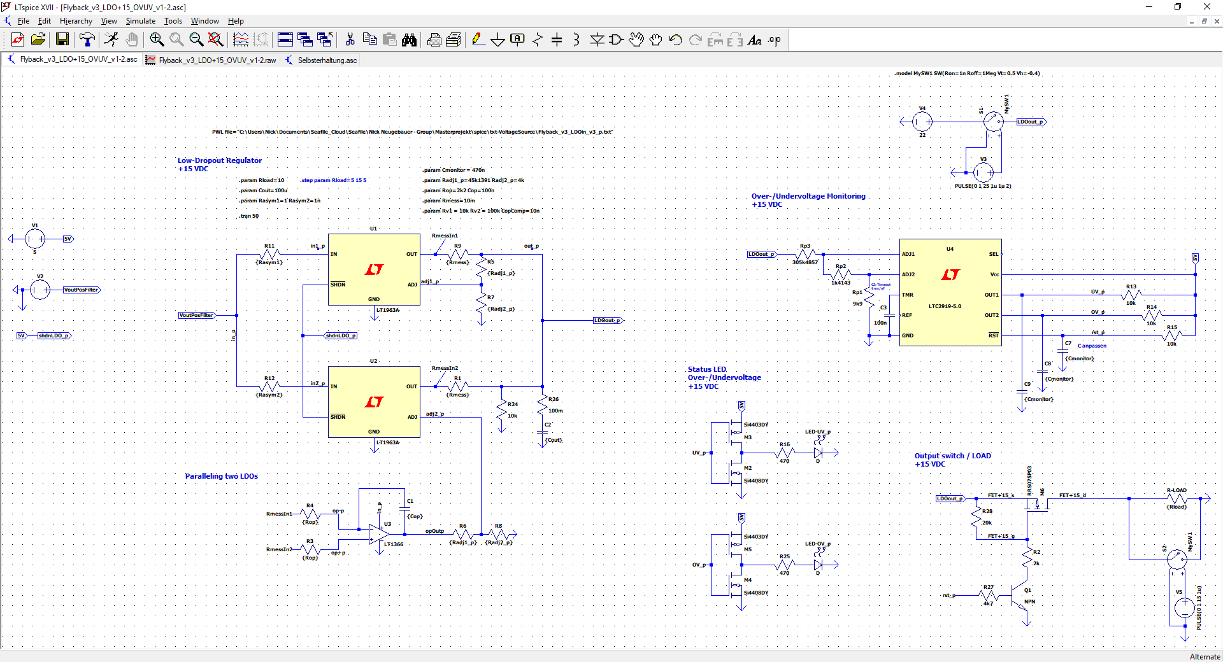This screenshot has height=662, width=1223.
Task: Add a SPICE directive with .op
Action: (x=775, y=39)
